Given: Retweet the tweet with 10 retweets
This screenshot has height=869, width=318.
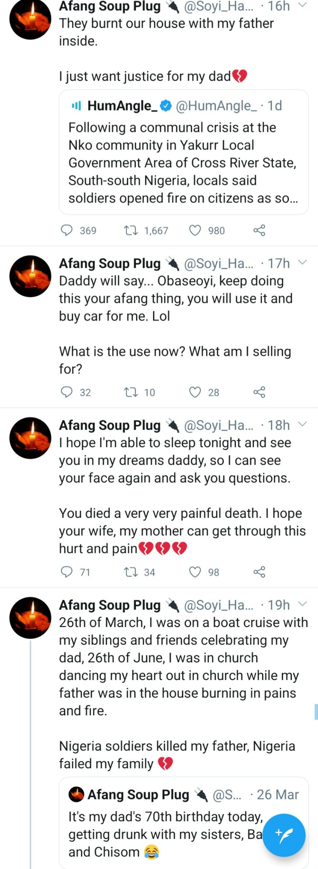Looking at the screenshot, I should click(x=131, y=392).
